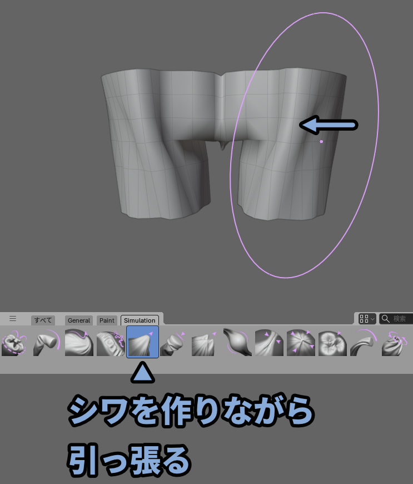Choose the Drag Cloth brush

pos(79,342)
